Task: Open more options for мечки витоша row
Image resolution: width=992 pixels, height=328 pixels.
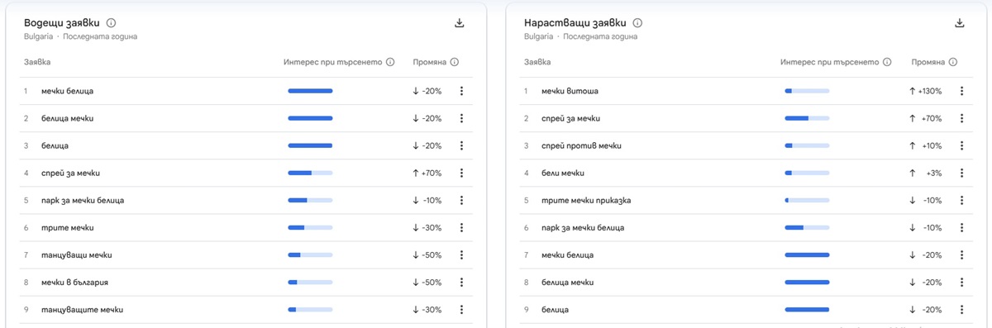Action: [x=961, y=91]
